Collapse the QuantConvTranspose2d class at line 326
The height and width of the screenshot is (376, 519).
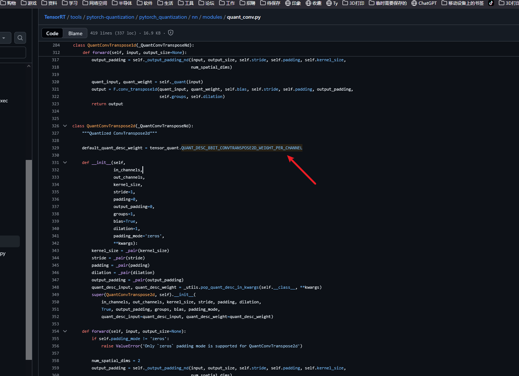point(65,126)
